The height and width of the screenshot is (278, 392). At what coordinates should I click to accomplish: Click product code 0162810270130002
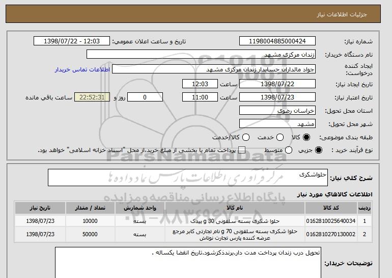(x=331, y=234)
